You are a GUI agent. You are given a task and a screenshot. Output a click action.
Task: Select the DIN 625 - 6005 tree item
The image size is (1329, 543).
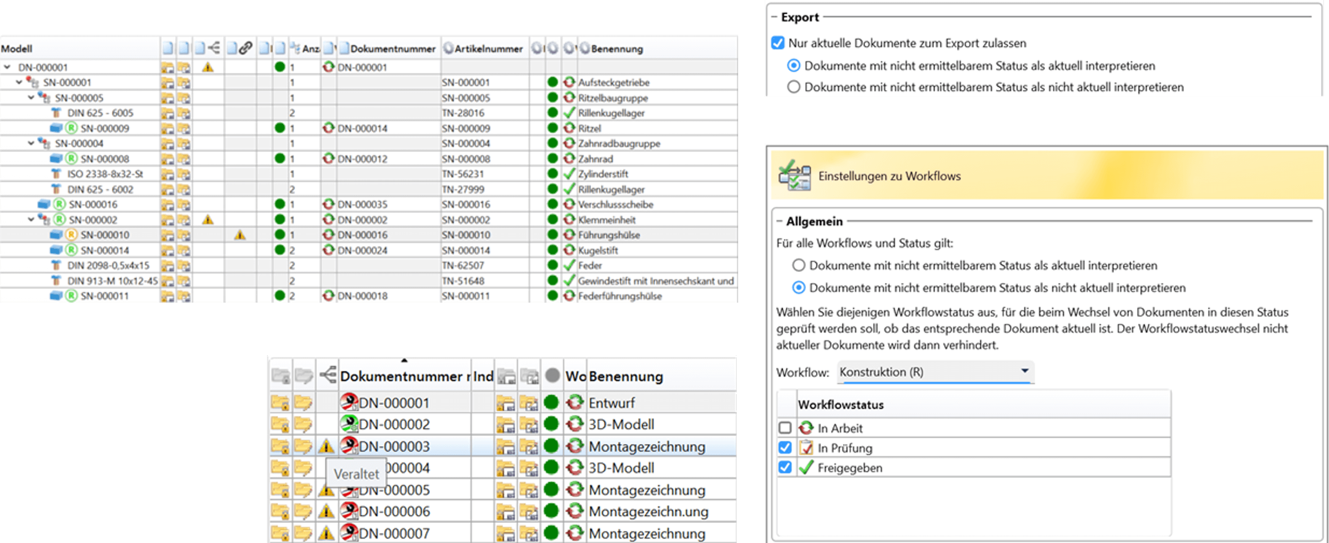100,113
